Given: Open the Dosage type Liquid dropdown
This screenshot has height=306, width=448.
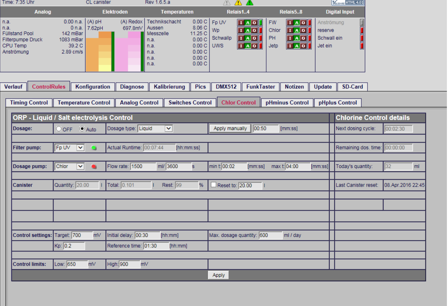Looking at the screenshot, I should [155, 128].
